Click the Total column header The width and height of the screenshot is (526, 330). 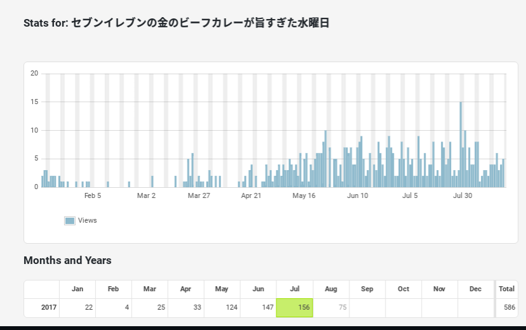pos(507,289)
